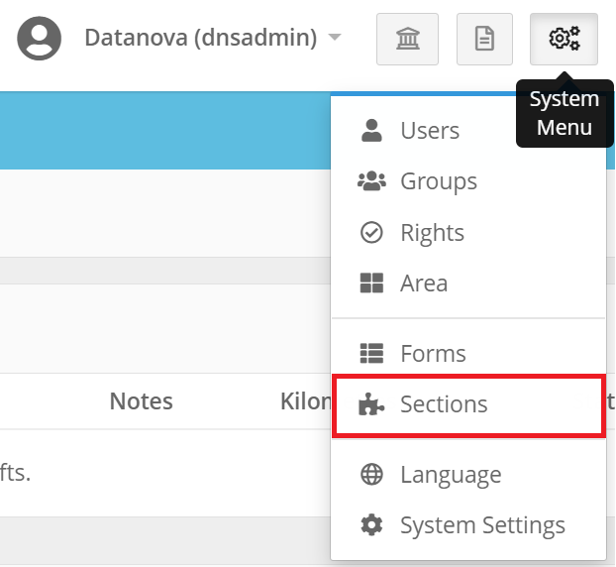Viewport: 616px width, 567px height.
Task: Click the bank building toolbar button
Action: (x=407, y=39)
